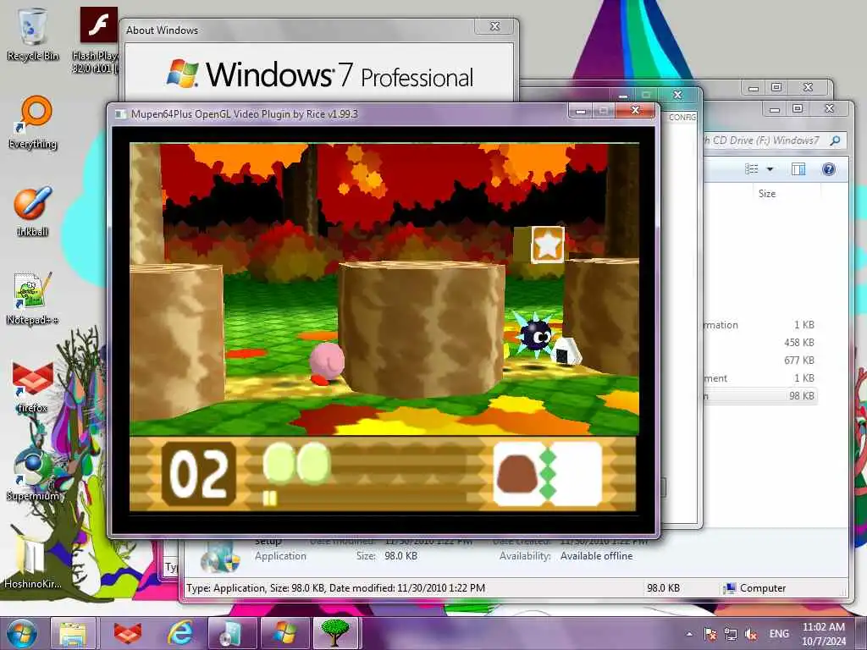This screenshot has height=650, width=867.
Task: Close the Mupen64Plus video plugin window
Action: (635, 111)
